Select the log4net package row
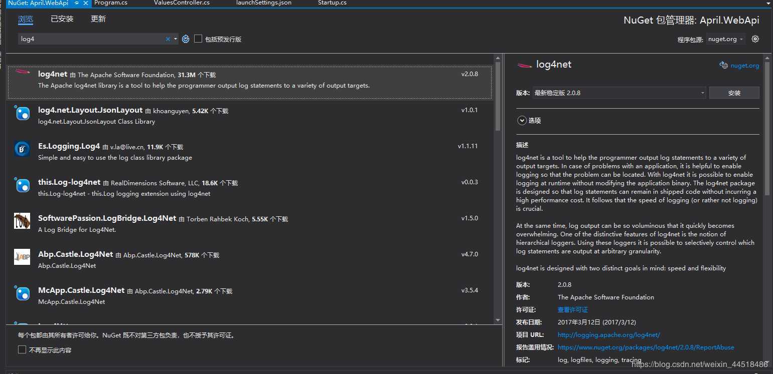Image resolution: width=773 pixels, height=374 pixels. click(x=250, y=83)
